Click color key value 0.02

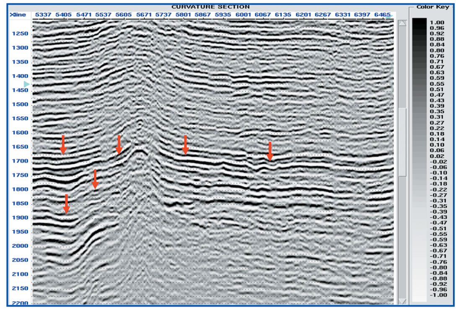point(437,156)
